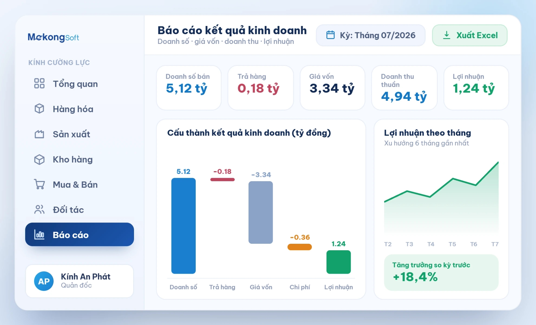Click the T6 month label
The width and height of the screenshot is (536, 325).
[x=474, y=244]
